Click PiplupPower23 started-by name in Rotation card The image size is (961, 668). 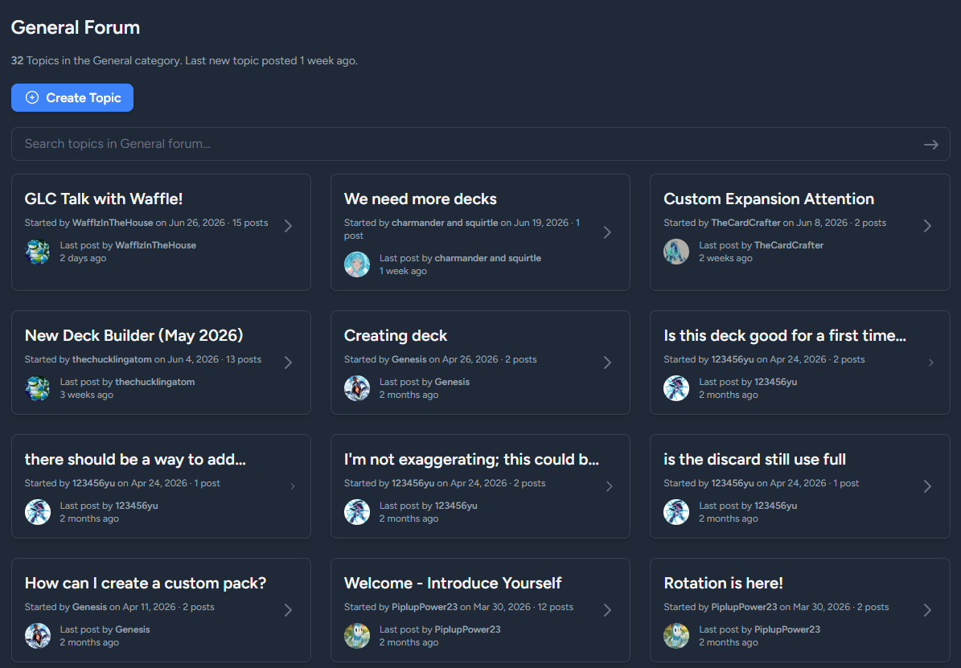744,607
